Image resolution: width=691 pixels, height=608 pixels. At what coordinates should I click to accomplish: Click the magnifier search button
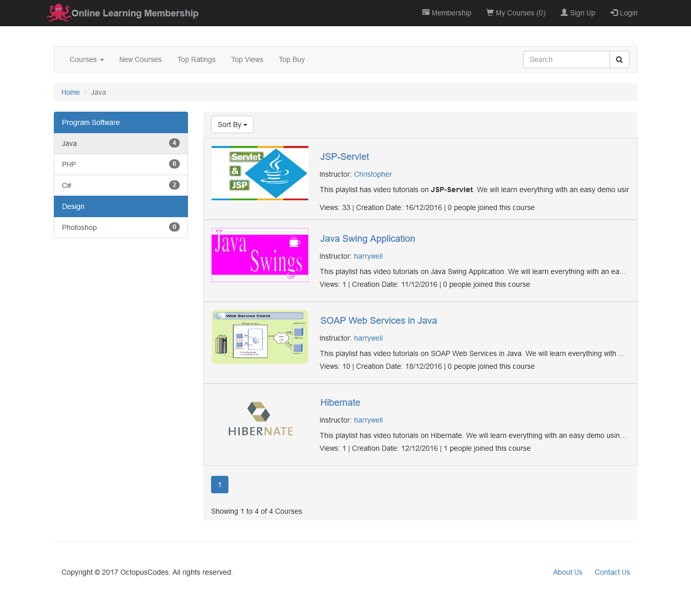(619, 59)
